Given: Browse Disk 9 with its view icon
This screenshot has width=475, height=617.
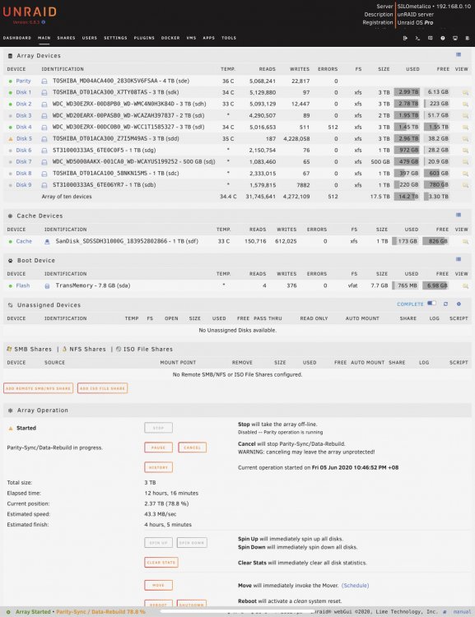Looking at the screenshot, I should pos(465,185).
